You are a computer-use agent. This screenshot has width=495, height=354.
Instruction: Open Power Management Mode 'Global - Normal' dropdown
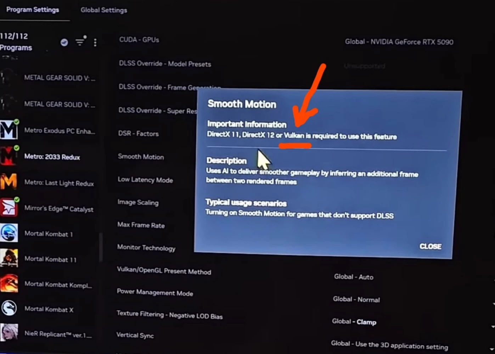356,299
